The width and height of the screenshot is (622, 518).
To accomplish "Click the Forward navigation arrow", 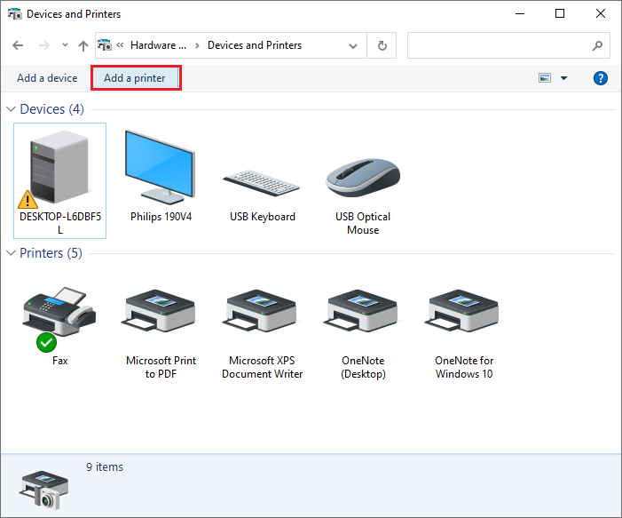I will point(44,45).
